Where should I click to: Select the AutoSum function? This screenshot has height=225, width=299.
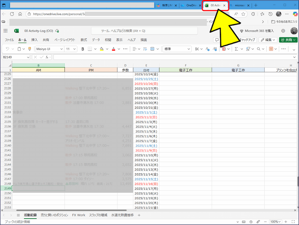pyautogui.click(x=236, y=49)
